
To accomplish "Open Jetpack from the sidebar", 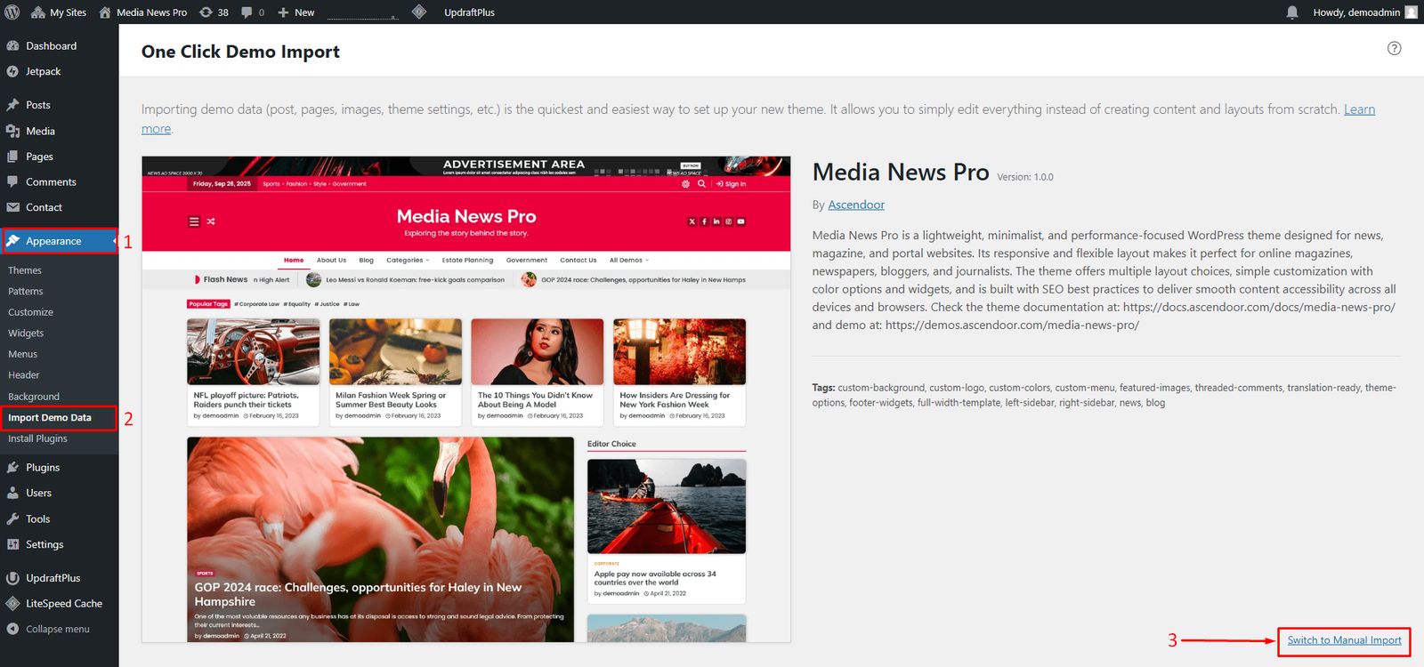I will [43, 72].
